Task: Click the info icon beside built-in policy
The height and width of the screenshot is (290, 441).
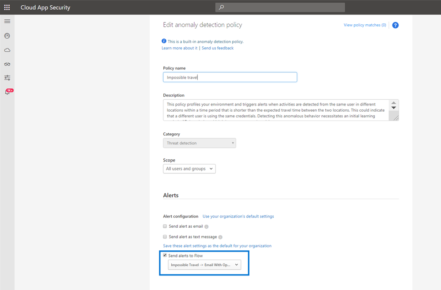Action: coord(164,41)
